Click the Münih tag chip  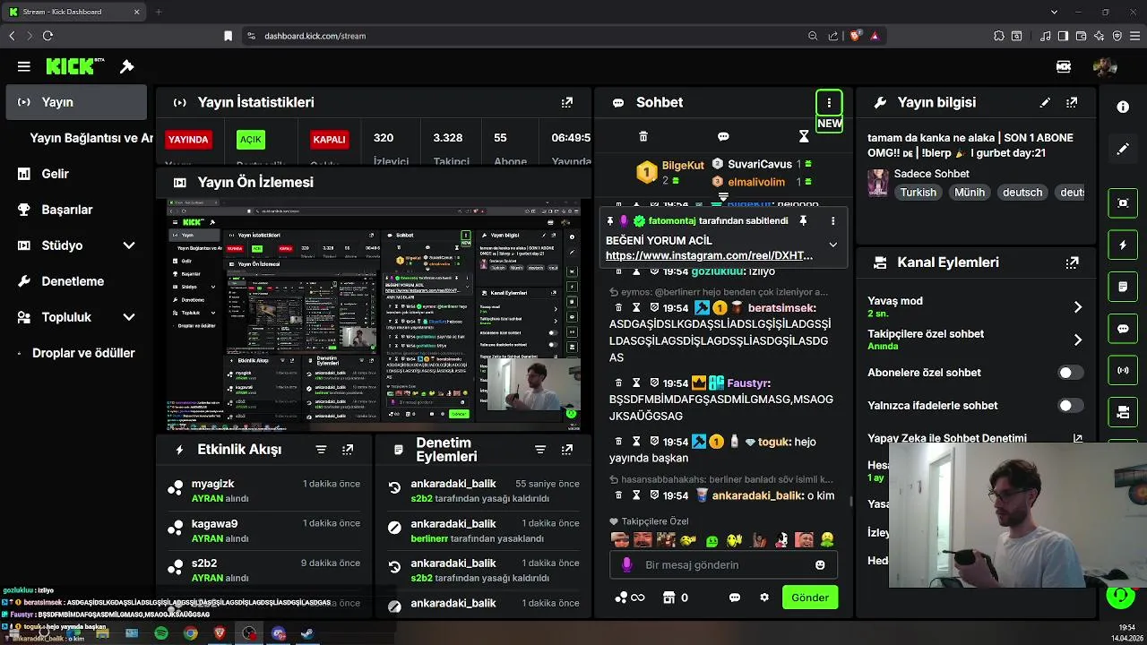point(969,193)
